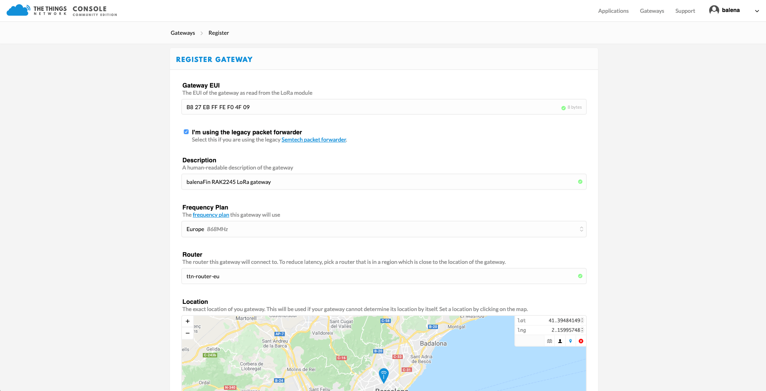Click the map view icon in the location panel
The width and height of the screenshot is (766, 391).
(549, 341)
